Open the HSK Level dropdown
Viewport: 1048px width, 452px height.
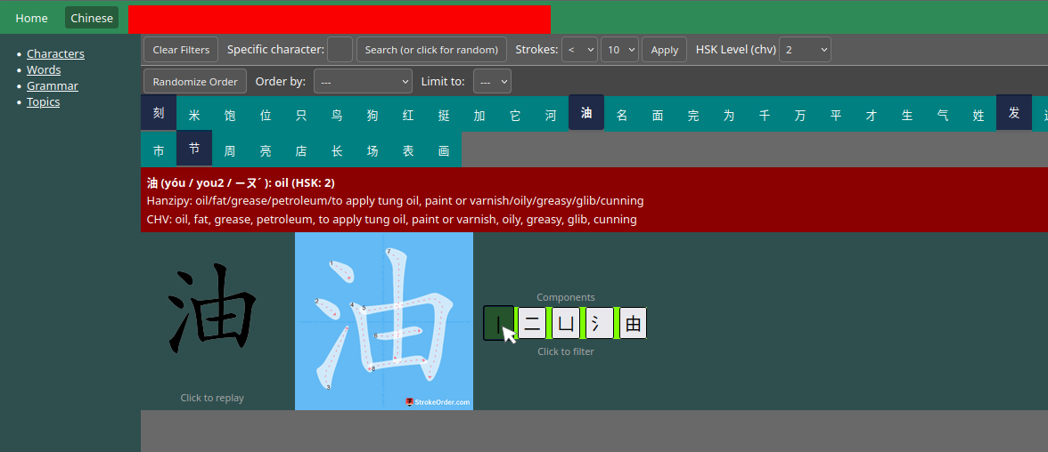805,50
